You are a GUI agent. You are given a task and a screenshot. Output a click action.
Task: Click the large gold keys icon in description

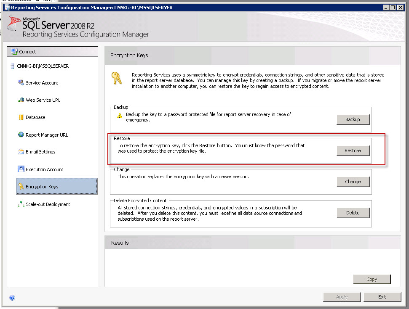point(116,78)
